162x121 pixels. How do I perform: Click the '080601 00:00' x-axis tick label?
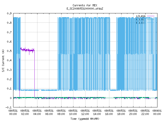(x=157, y=112)
